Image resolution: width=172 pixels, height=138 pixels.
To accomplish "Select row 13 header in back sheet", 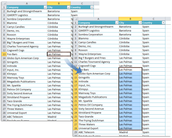I will 4,54.
